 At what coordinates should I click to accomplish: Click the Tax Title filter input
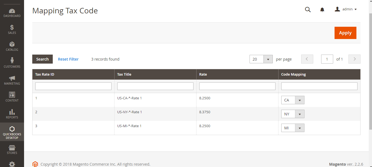point(155,86)
